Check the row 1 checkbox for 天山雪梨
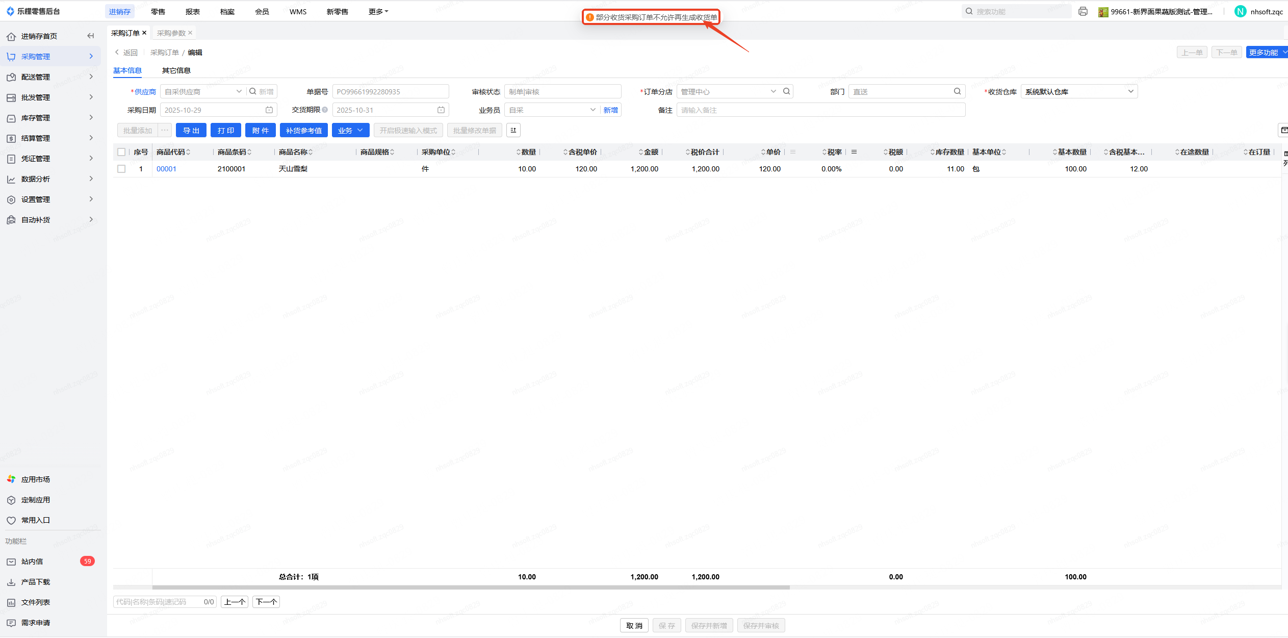This screenshot has width=1288, height=638. coord(121,169)
